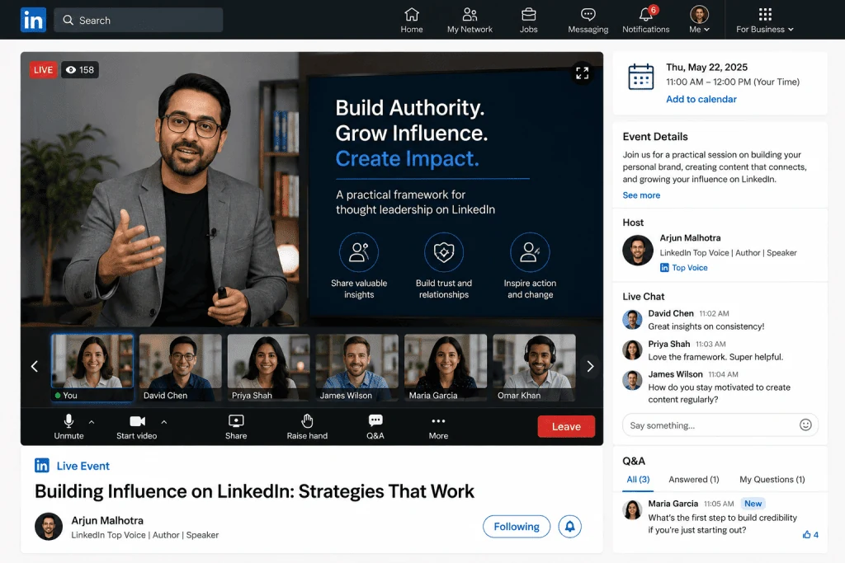845x563 pixels.
Task: Select Maria Garcia's video thumbnail
Action: [446, 368]
